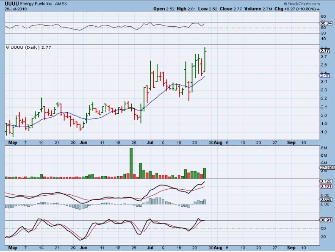Click the latest rightmost green price bar
This screenshot has height=252, width=335.
tap(205, 59)
